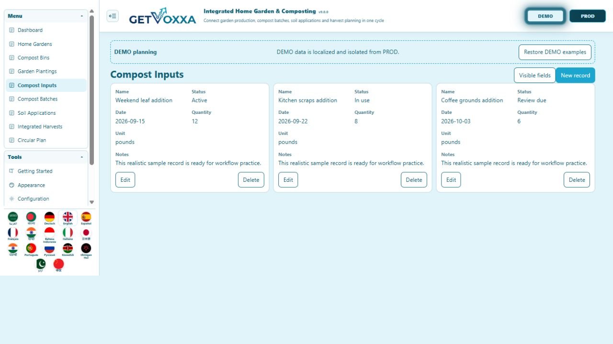This screenshot has width=613, height=344.
Task: Click 'Weekend leaf addition' name
Action: pyautogui.click(x=144, y=100)
